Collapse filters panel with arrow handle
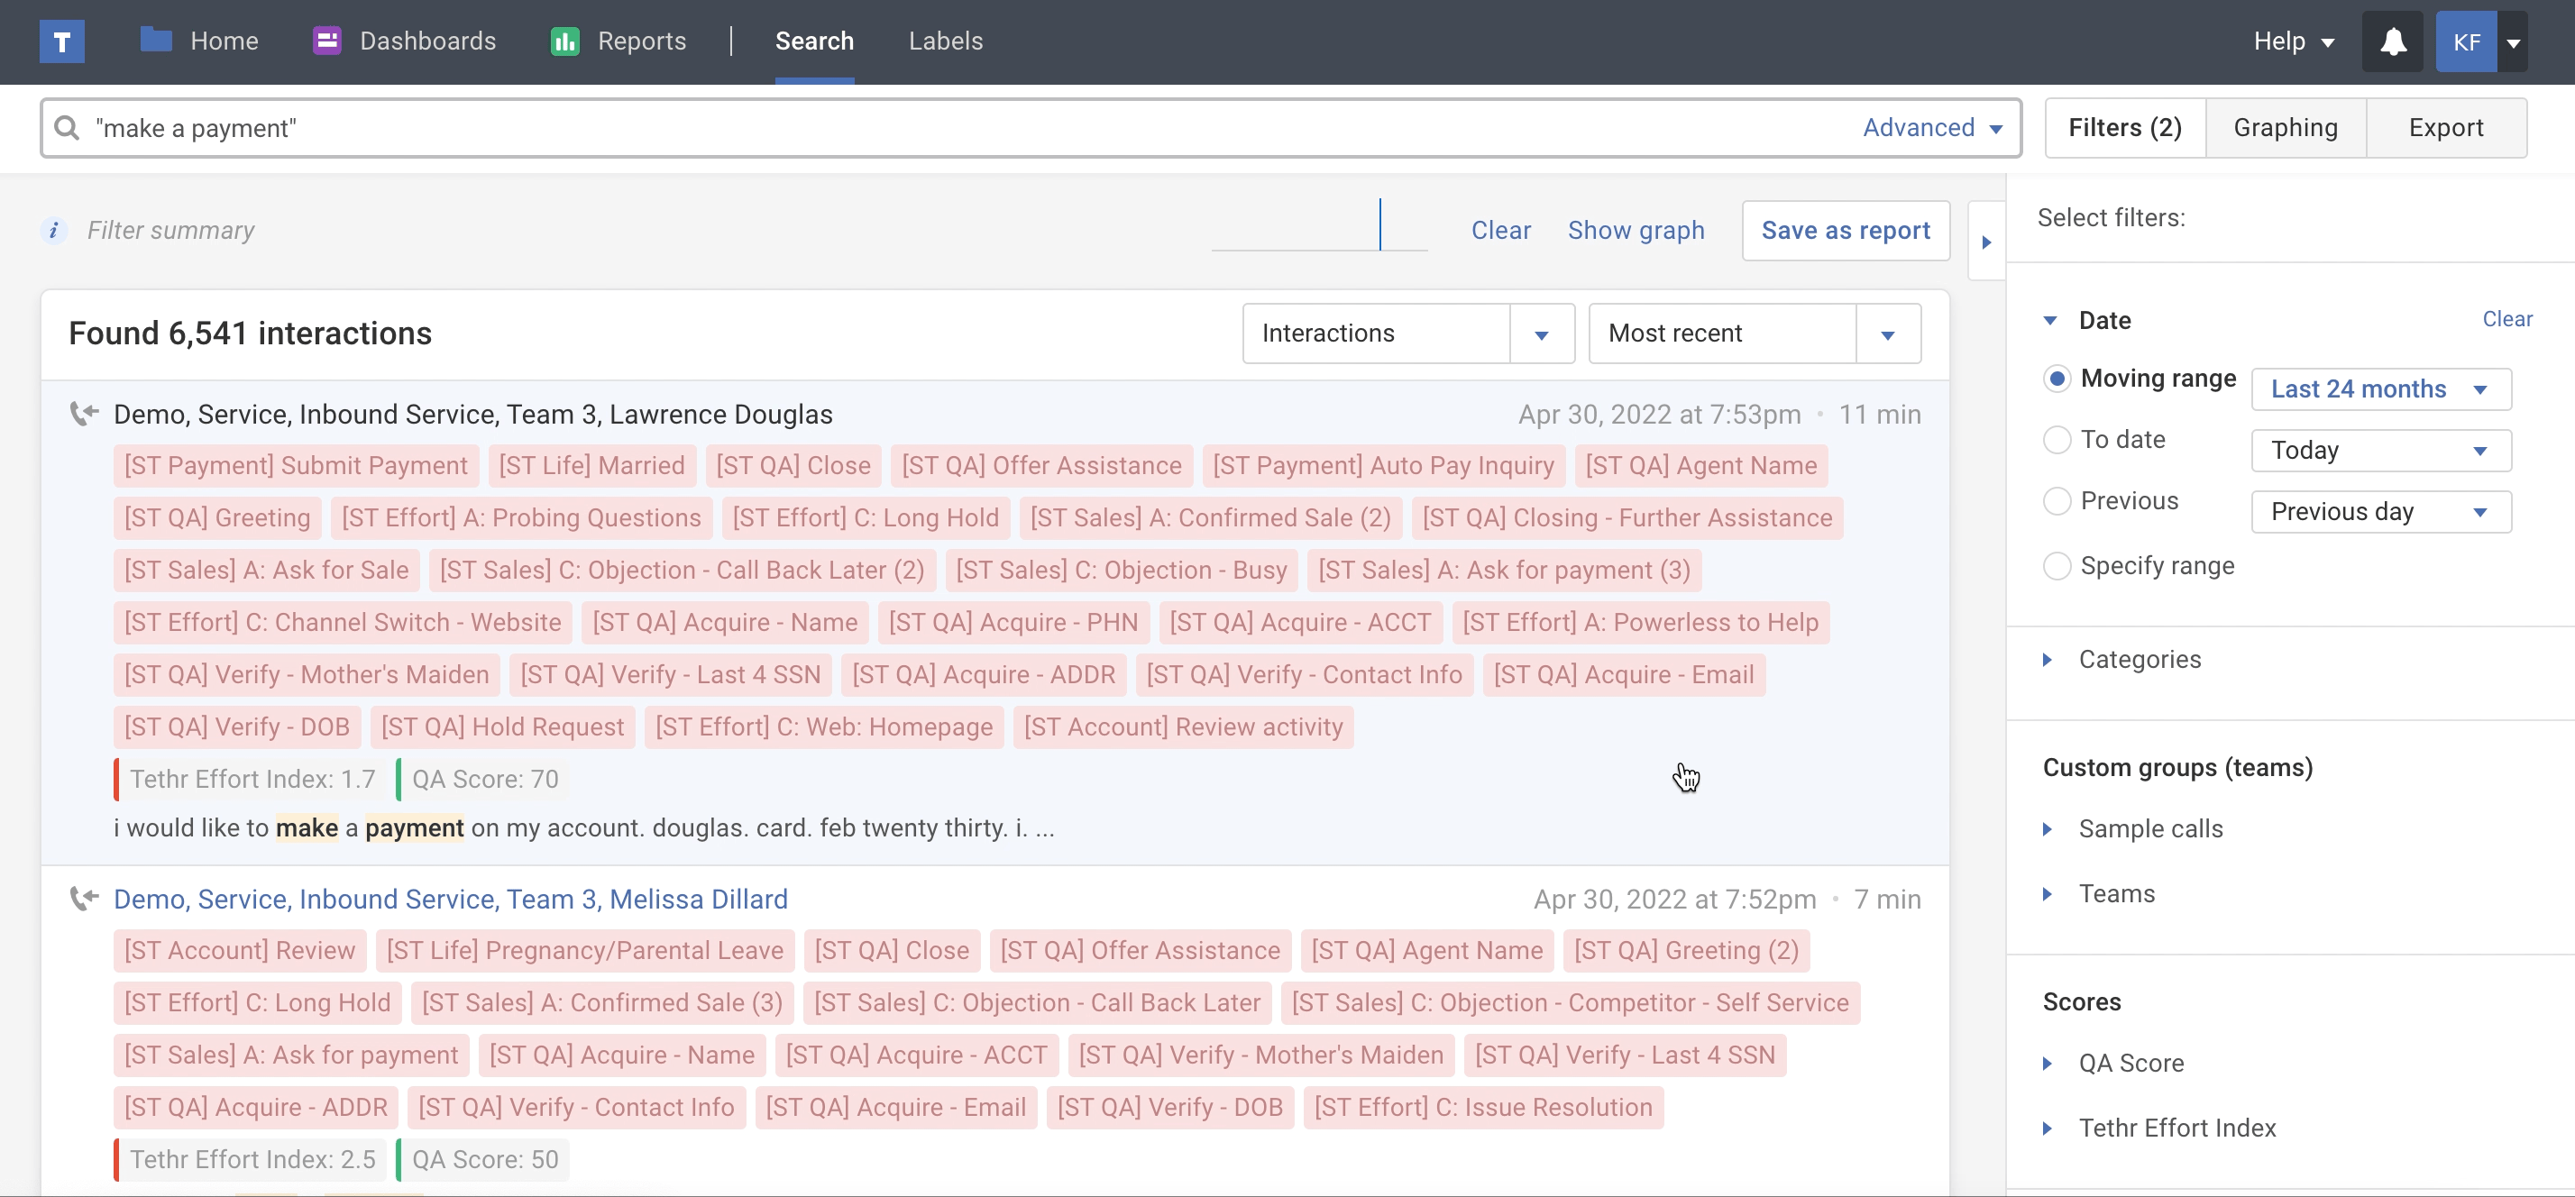 [x=1986, y=242]
